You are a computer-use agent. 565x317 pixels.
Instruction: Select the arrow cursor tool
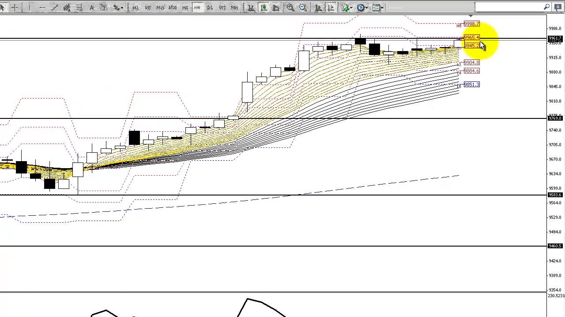coord(2,7)
